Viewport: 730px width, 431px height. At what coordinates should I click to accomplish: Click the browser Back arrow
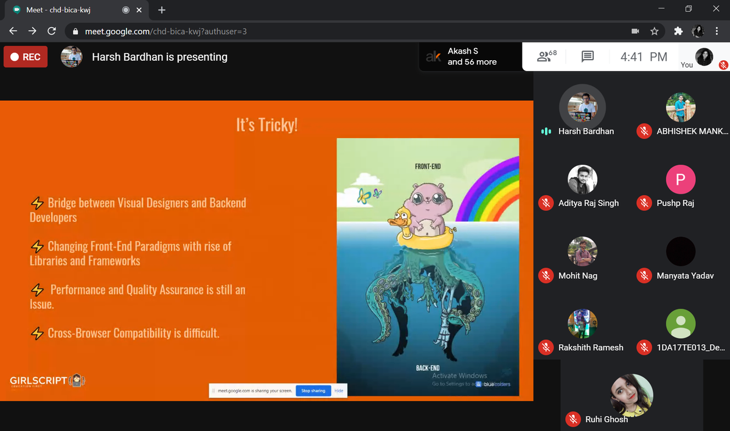point(13,31)
